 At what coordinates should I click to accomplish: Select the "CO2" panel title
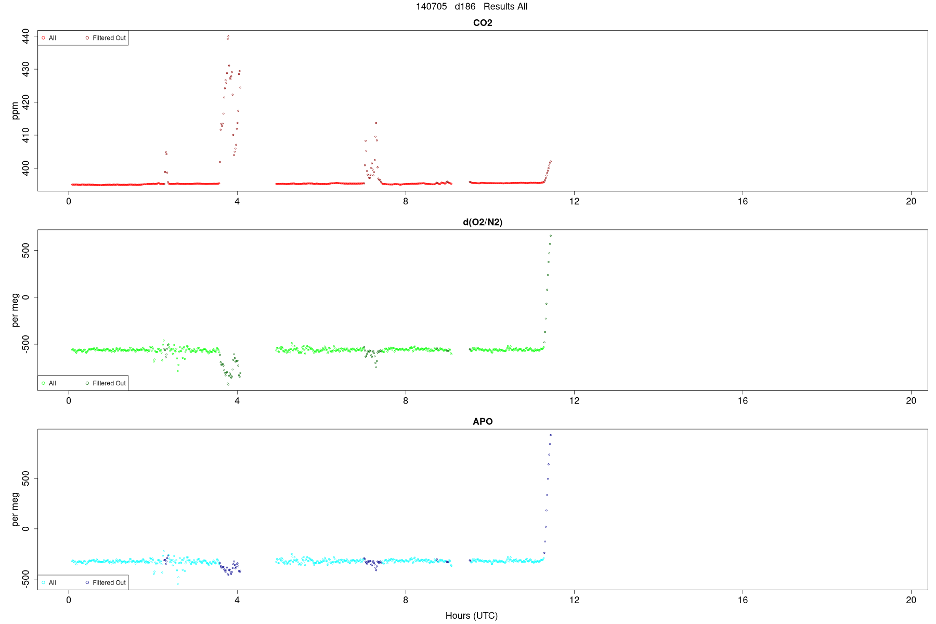(483, 23)
